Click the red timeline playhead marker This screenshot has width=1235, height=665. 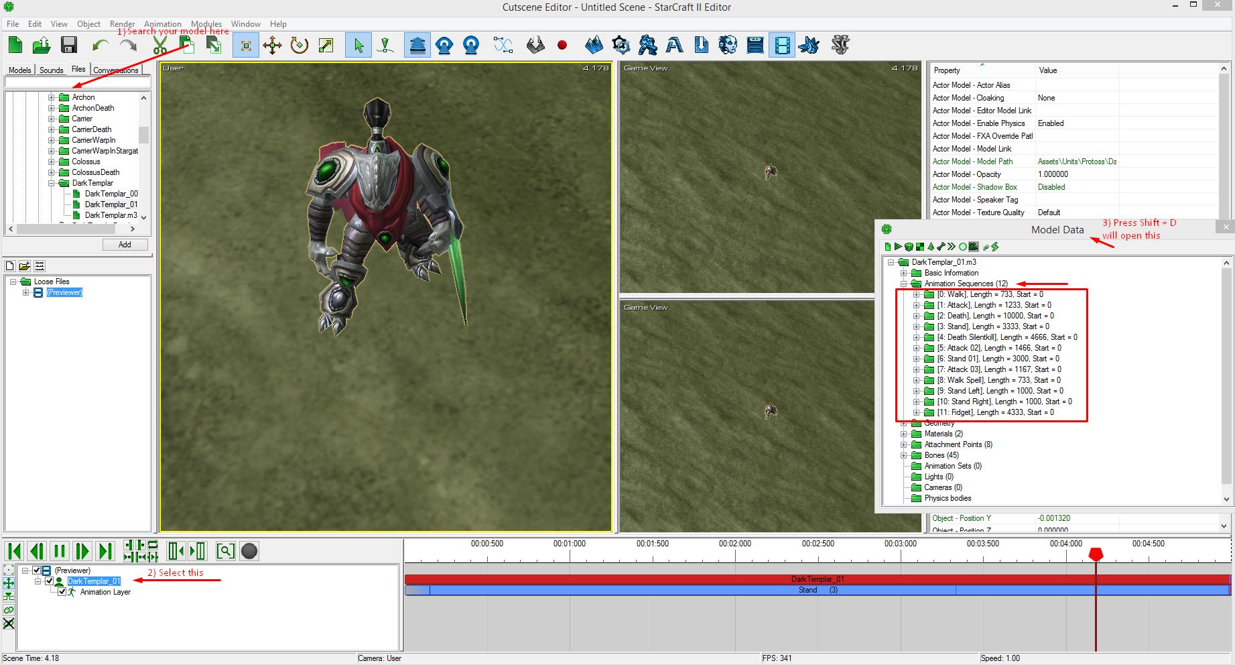click(1096, 554)
